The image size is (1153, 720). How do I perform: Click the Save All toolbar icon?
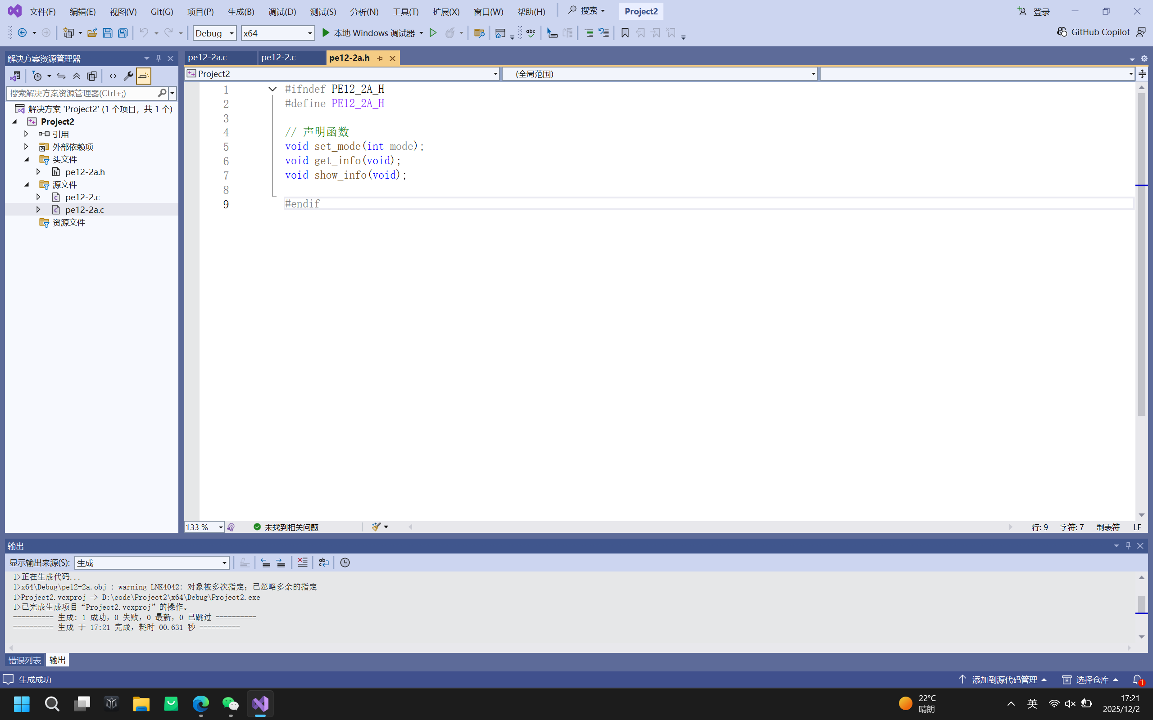pyautogui.click(x=123, y=33)
